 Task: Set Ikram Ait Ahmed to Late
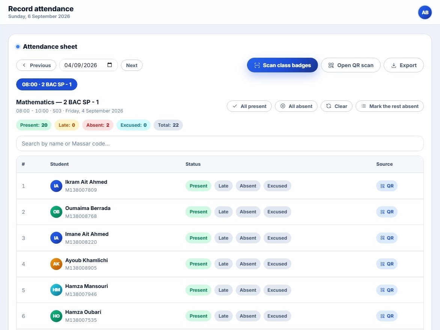[223, 186]
